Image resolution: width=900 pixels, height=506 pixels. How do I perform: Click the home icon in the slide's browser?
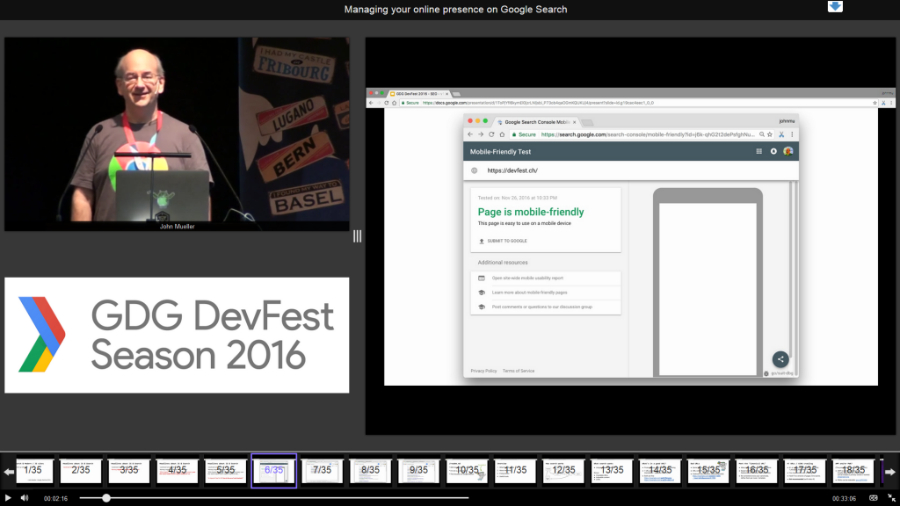pos(502,134)
